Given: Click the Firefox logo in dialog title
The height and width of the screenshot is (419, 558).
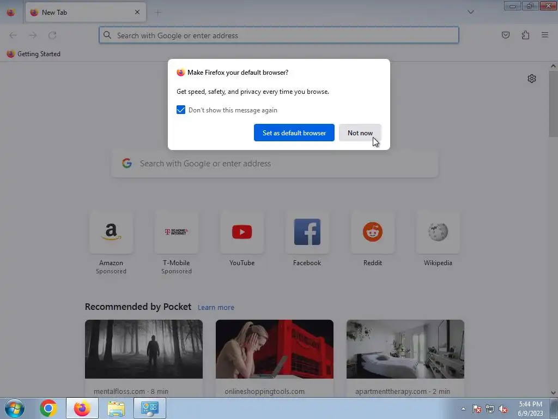Looking at the screenshot, I should click(x=181, y=73).
